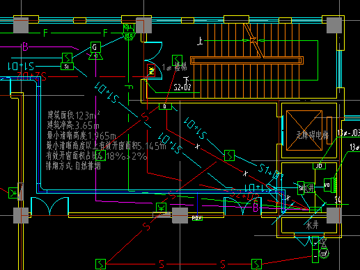This screenshot has height=270, width=360.
Task: Click the magenta B label near bottom door
Action: click(256, 207)
